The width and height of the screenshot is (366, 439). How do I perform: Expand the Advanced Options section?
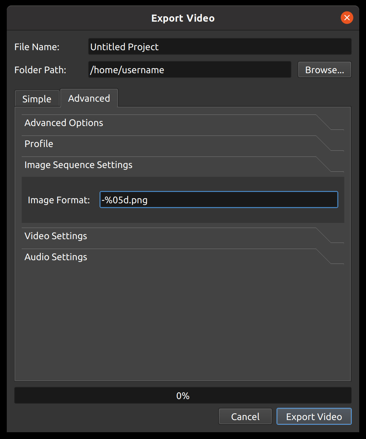click(x=64, y=123)
